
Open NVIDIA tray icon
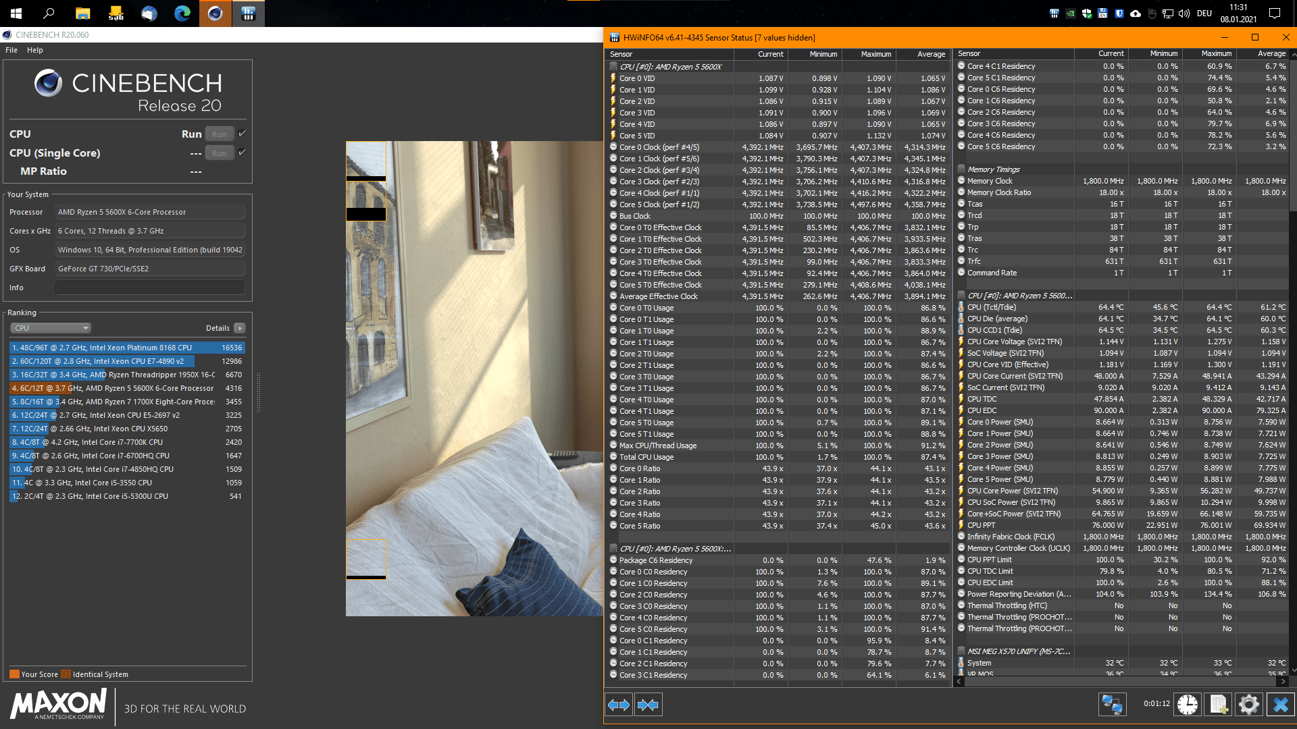(1071, 13)
